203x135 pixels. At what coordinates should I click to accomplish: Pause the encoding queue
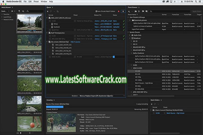pos(123,11)
